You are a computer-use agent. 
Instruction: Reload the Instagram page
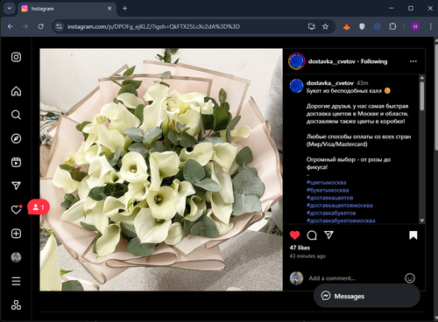(x=41, y=26)
